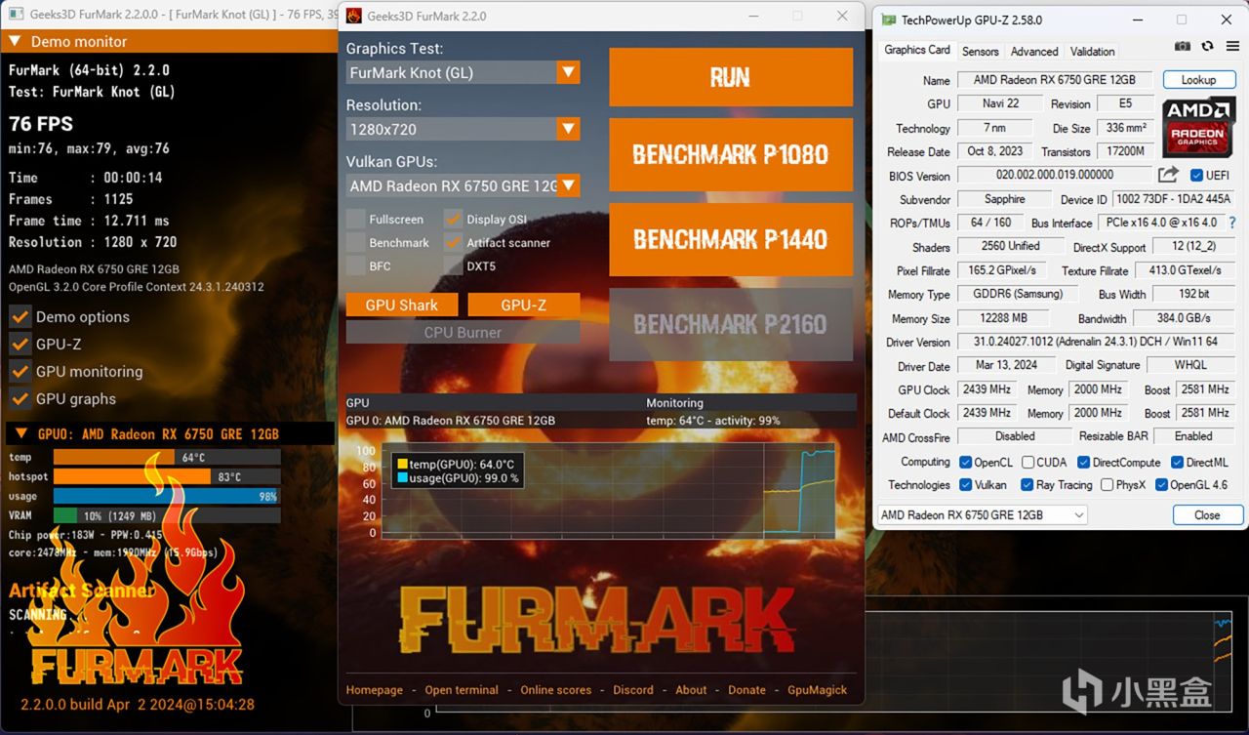Viewport: 1249px width, 735px height.
Task: Click the BIOS Version field
Action: pyautogui.click(x=1055, y=176)
